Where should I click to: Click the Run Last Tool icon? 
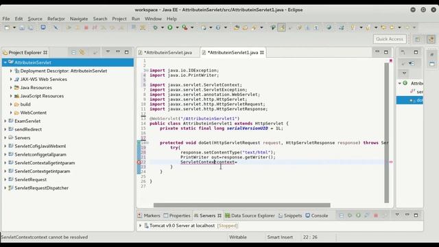(x=185, y=27)
